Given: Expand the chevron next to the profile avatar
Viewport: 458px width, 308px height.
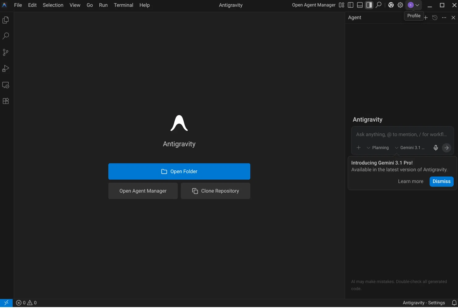Looking at the screenshot, I should point(417,5).
